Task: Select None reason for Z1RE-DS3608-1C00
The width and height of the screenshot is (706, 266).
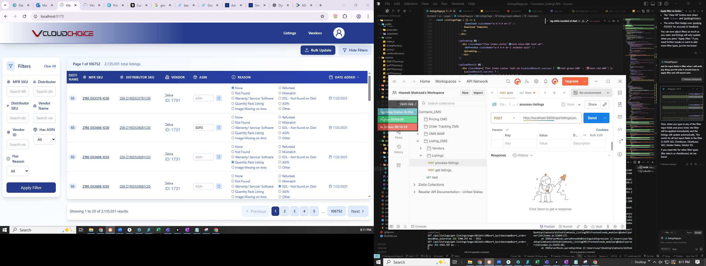Action: [233, 117]
